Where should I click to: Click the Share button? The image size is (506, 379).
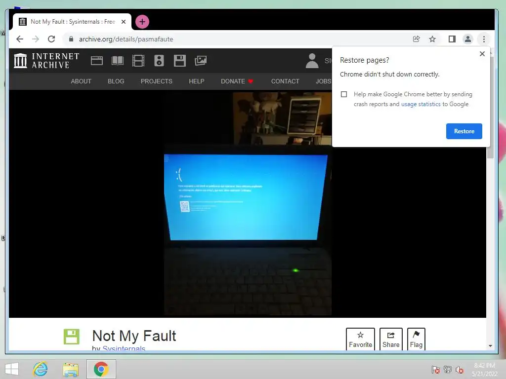391,339
